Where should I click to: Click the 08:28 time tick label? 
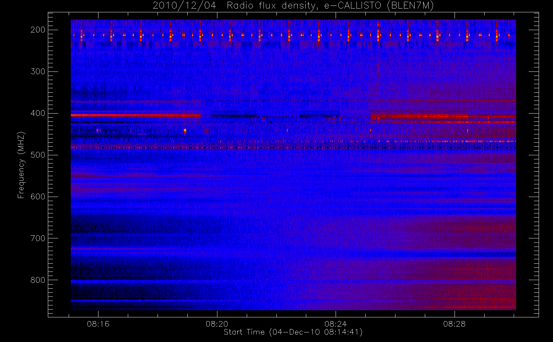point(455,324)
